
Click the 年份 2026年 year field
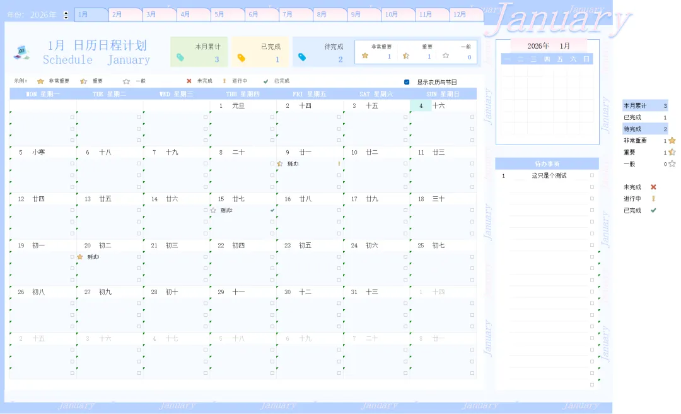[44, 15]
